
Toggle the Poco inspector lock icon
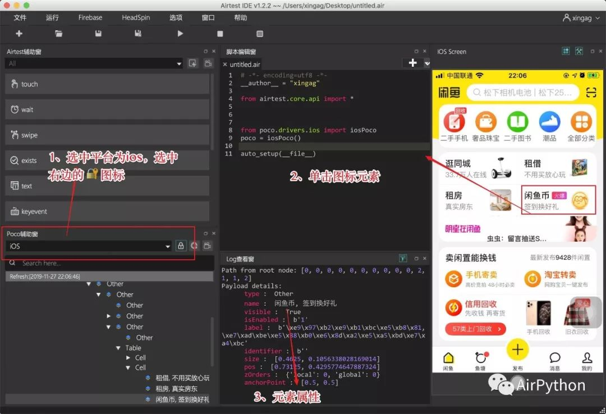181,246
